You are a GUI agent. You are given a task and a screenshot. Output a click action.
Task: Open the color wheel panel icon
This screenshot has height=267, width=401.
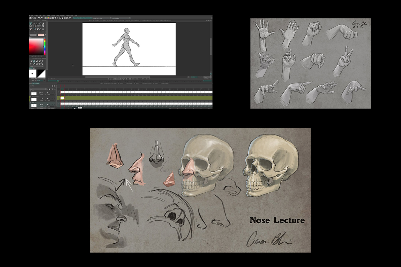(x=48, y=18)
